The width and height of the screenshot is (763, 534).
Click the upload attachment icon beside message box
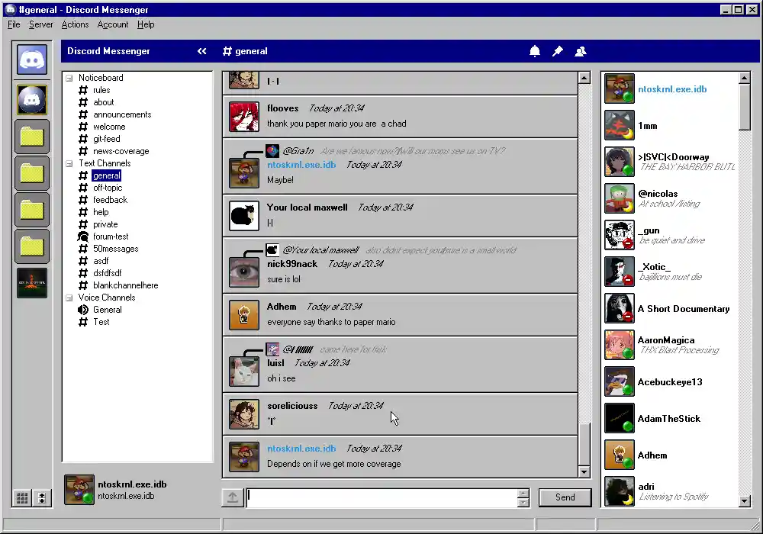click(232, 497)
